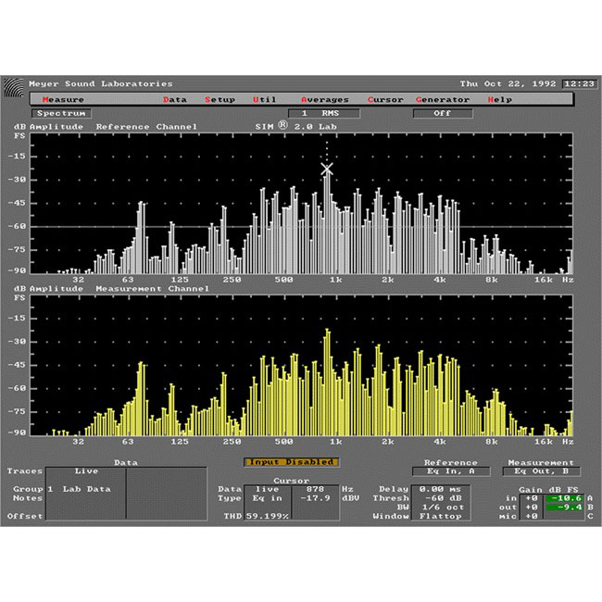The height and width of the screenshot is (602, 602).
Task: Click the date Thu Oct 22, 1992
Action: coord(508,83)
